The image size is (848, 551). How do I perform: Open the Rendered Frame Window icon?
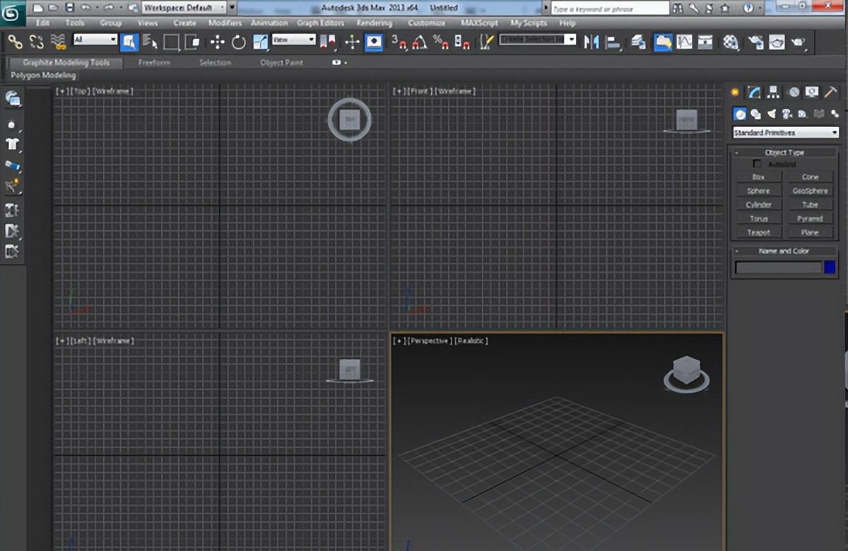point(777,42)
